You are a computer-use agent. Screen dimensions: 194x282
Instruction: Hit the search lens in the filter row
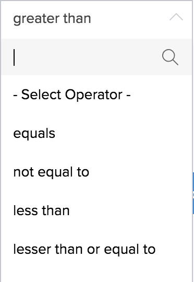170,57
